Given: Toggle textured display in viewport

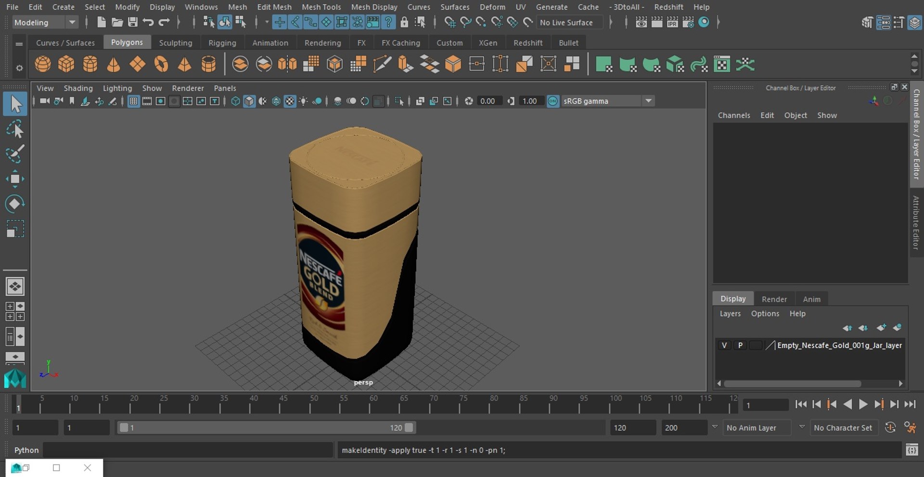Looking at the screenshot, I should click(290, 101).
